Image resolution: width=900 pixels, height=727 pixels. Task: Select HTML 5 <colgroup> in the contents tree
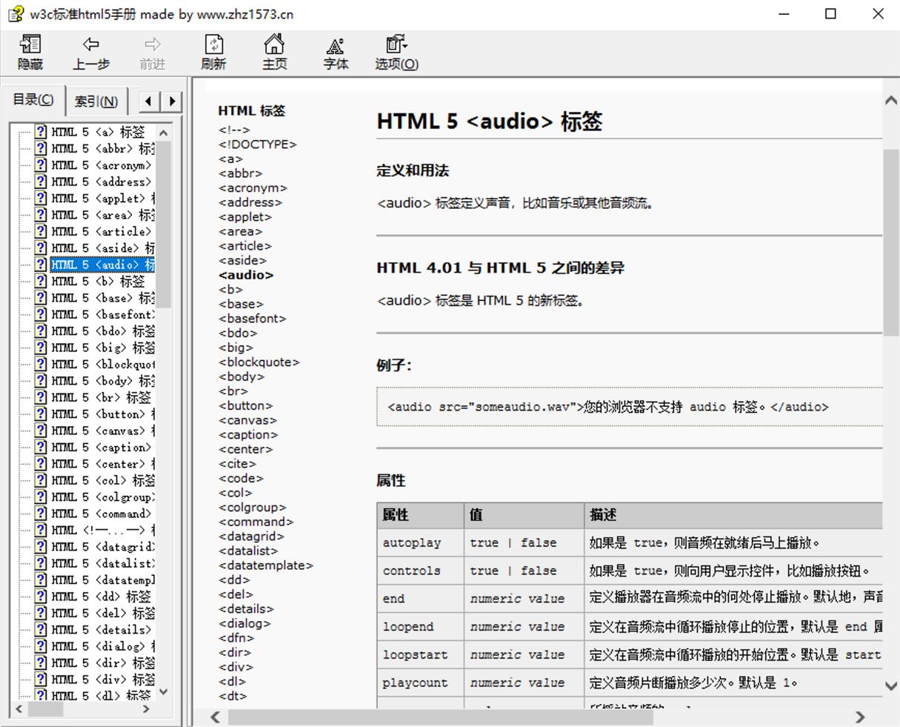103,497
